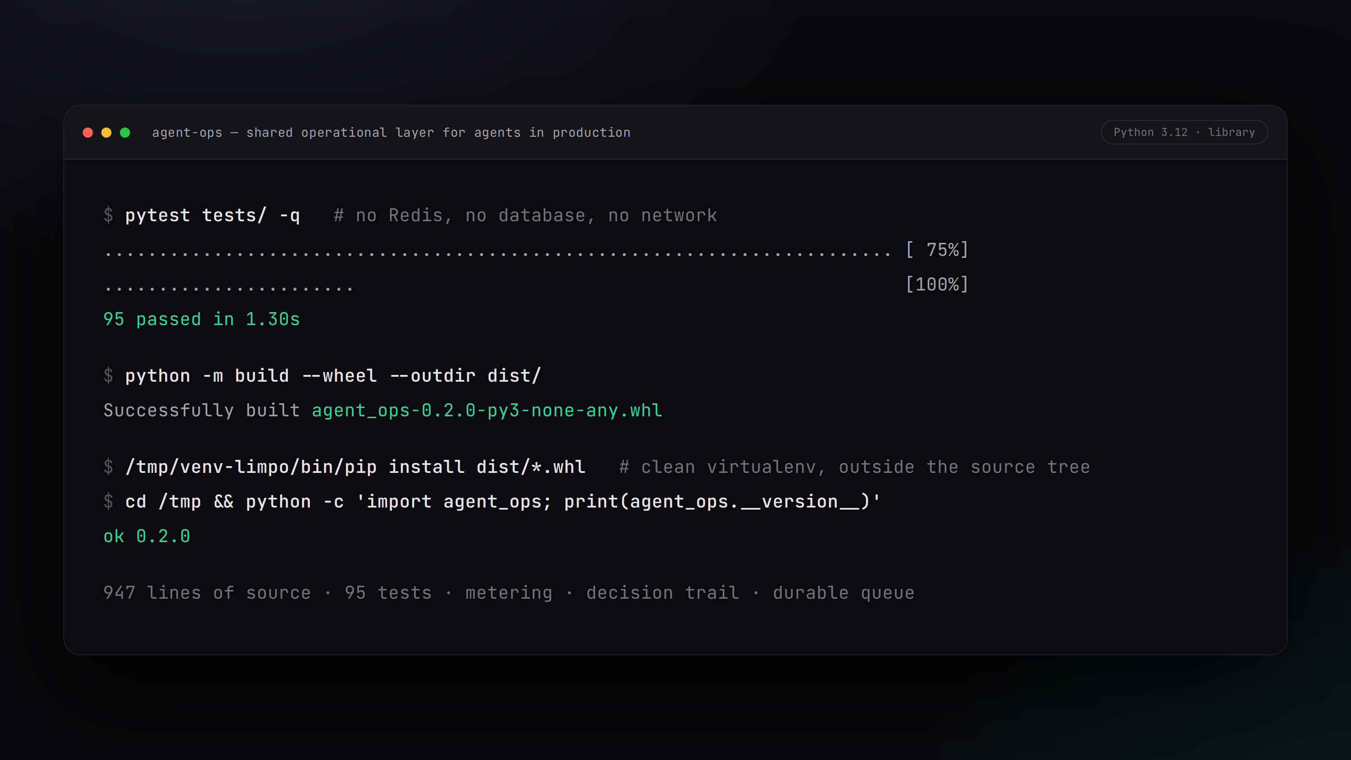Click the 75% progress indicator
The image size is (1351, 760).
(937, 250)
